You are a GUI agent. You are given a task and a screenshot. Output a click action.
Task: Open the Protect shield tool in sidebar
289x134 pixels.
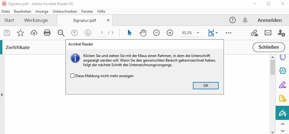click(x=282, y=57)
